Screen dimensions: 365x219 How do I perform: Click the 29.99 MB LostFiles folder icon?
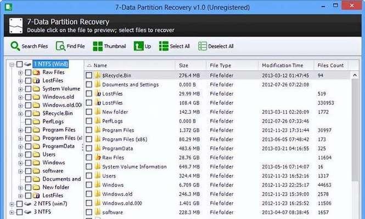click(x=98, y=94)
